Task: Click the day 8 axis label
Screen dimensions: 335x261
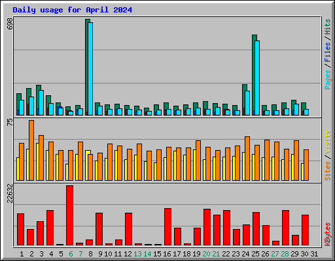Action: click(x=90, y=254)
